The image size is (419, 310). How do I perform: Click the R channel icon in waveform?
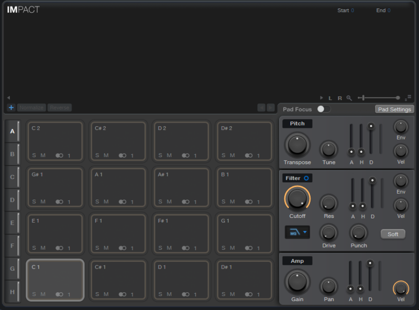(x=339, y=98)
